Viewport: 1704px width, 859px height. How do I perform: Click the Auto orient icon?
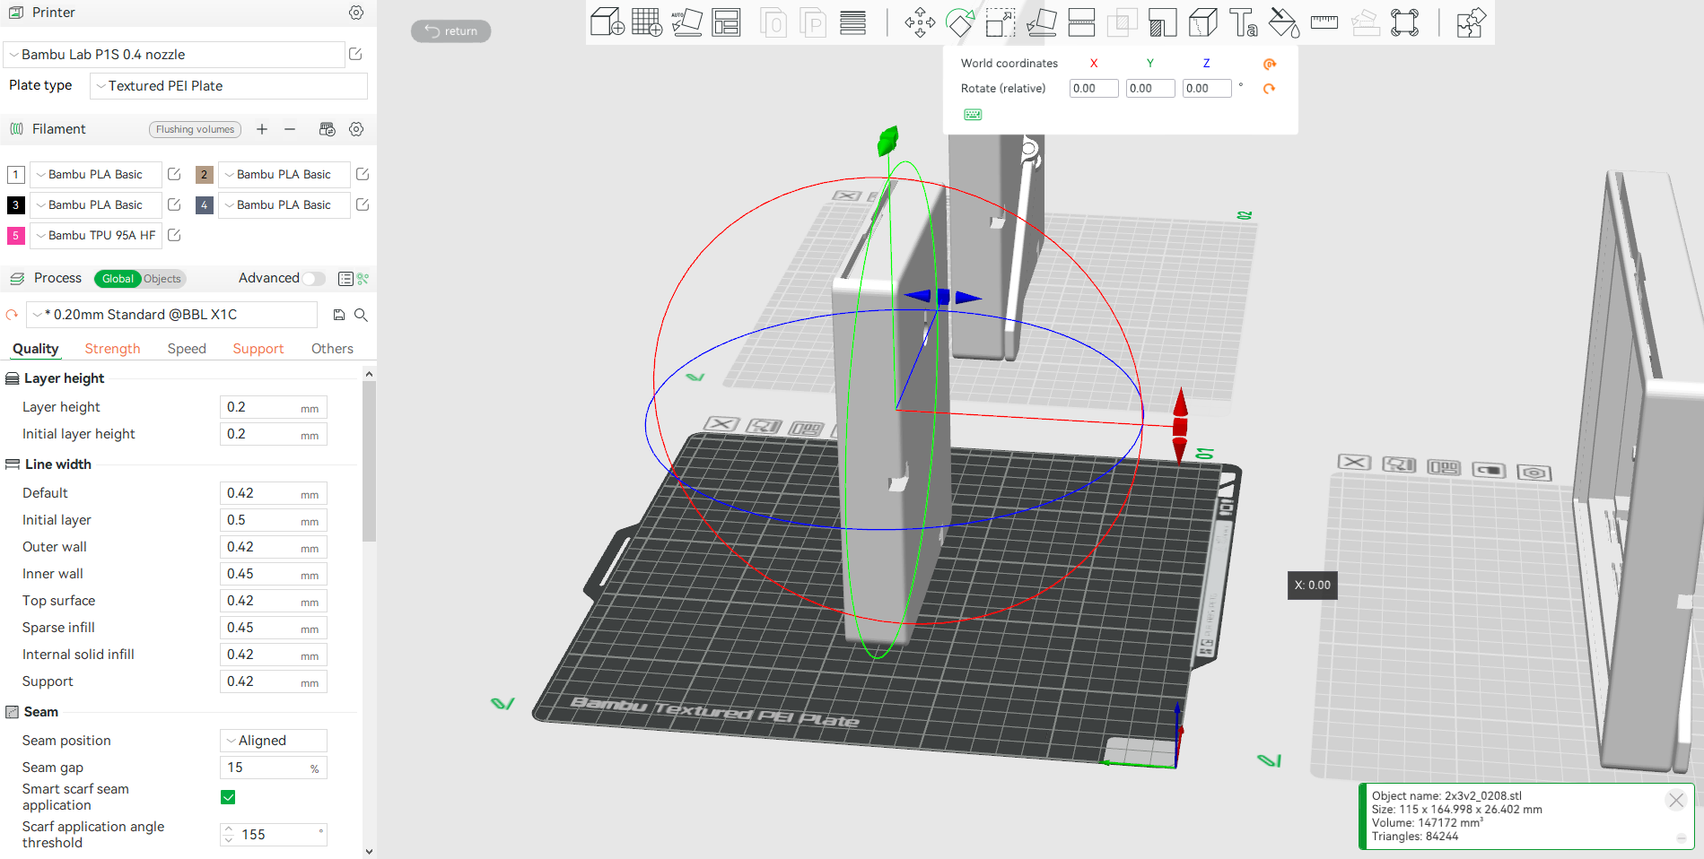click(686, 22)
